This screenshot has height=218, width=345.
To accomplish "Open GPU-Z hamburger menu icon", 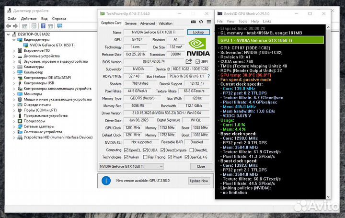I will click(209, 22).
